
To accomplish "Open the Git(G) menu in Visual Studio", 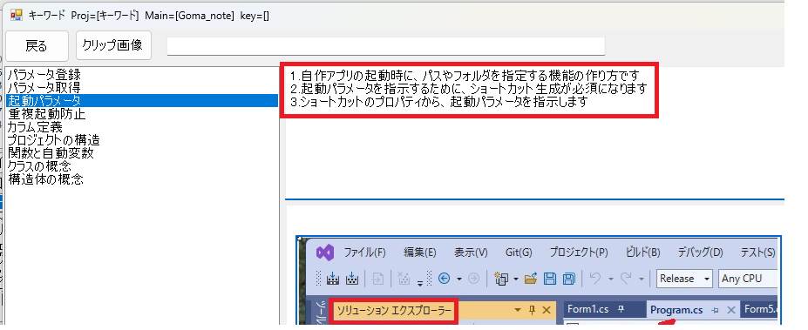I will [x=519, y=253].
